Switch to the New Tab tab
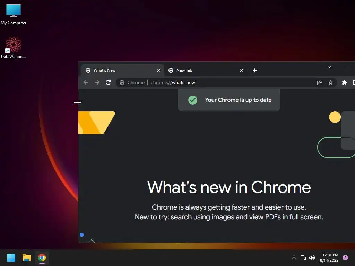Screen dimensions: 355x266 coord(206,70)
